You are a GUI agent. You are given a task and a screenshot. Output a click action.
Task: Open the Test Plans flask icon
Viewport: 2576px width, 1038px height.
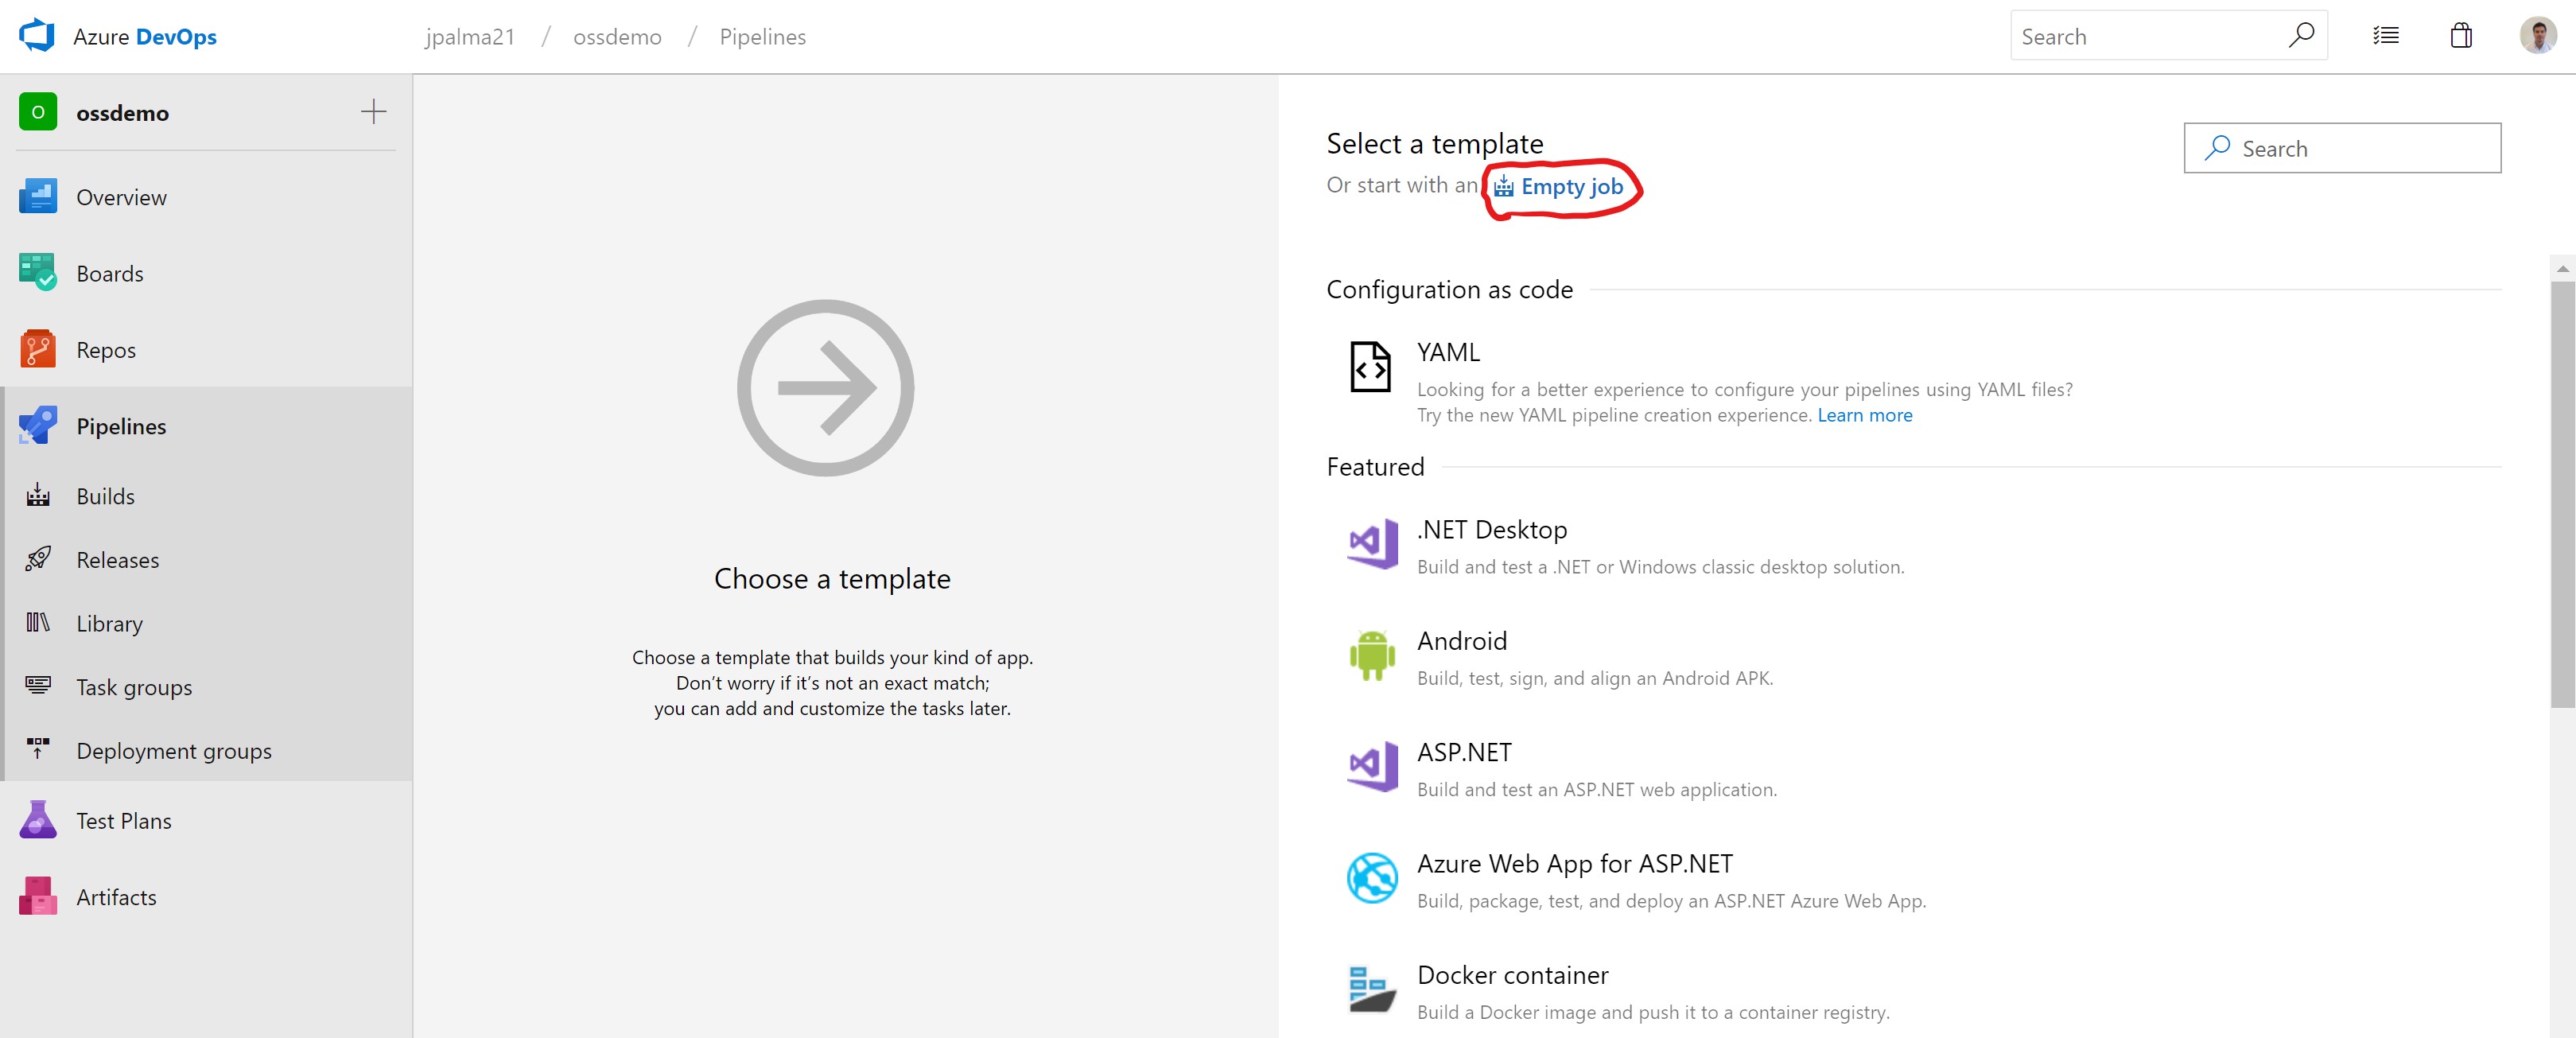pyautogui.click(x=37, y=820)
